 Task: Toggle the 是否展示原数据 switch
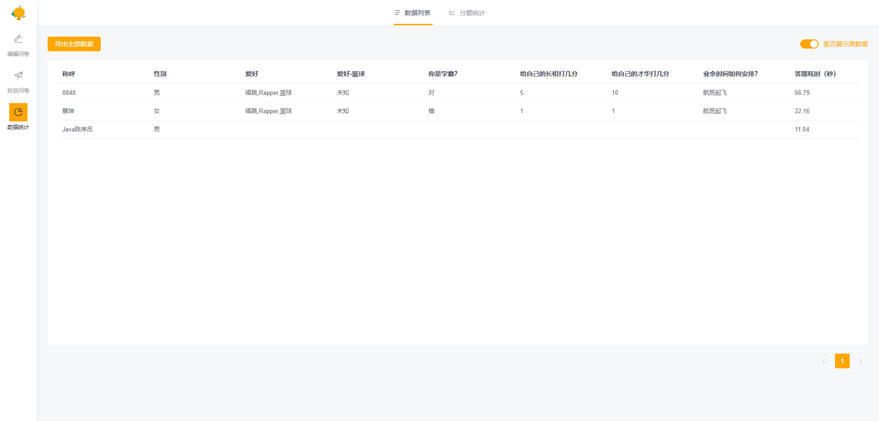coord(809,44)
